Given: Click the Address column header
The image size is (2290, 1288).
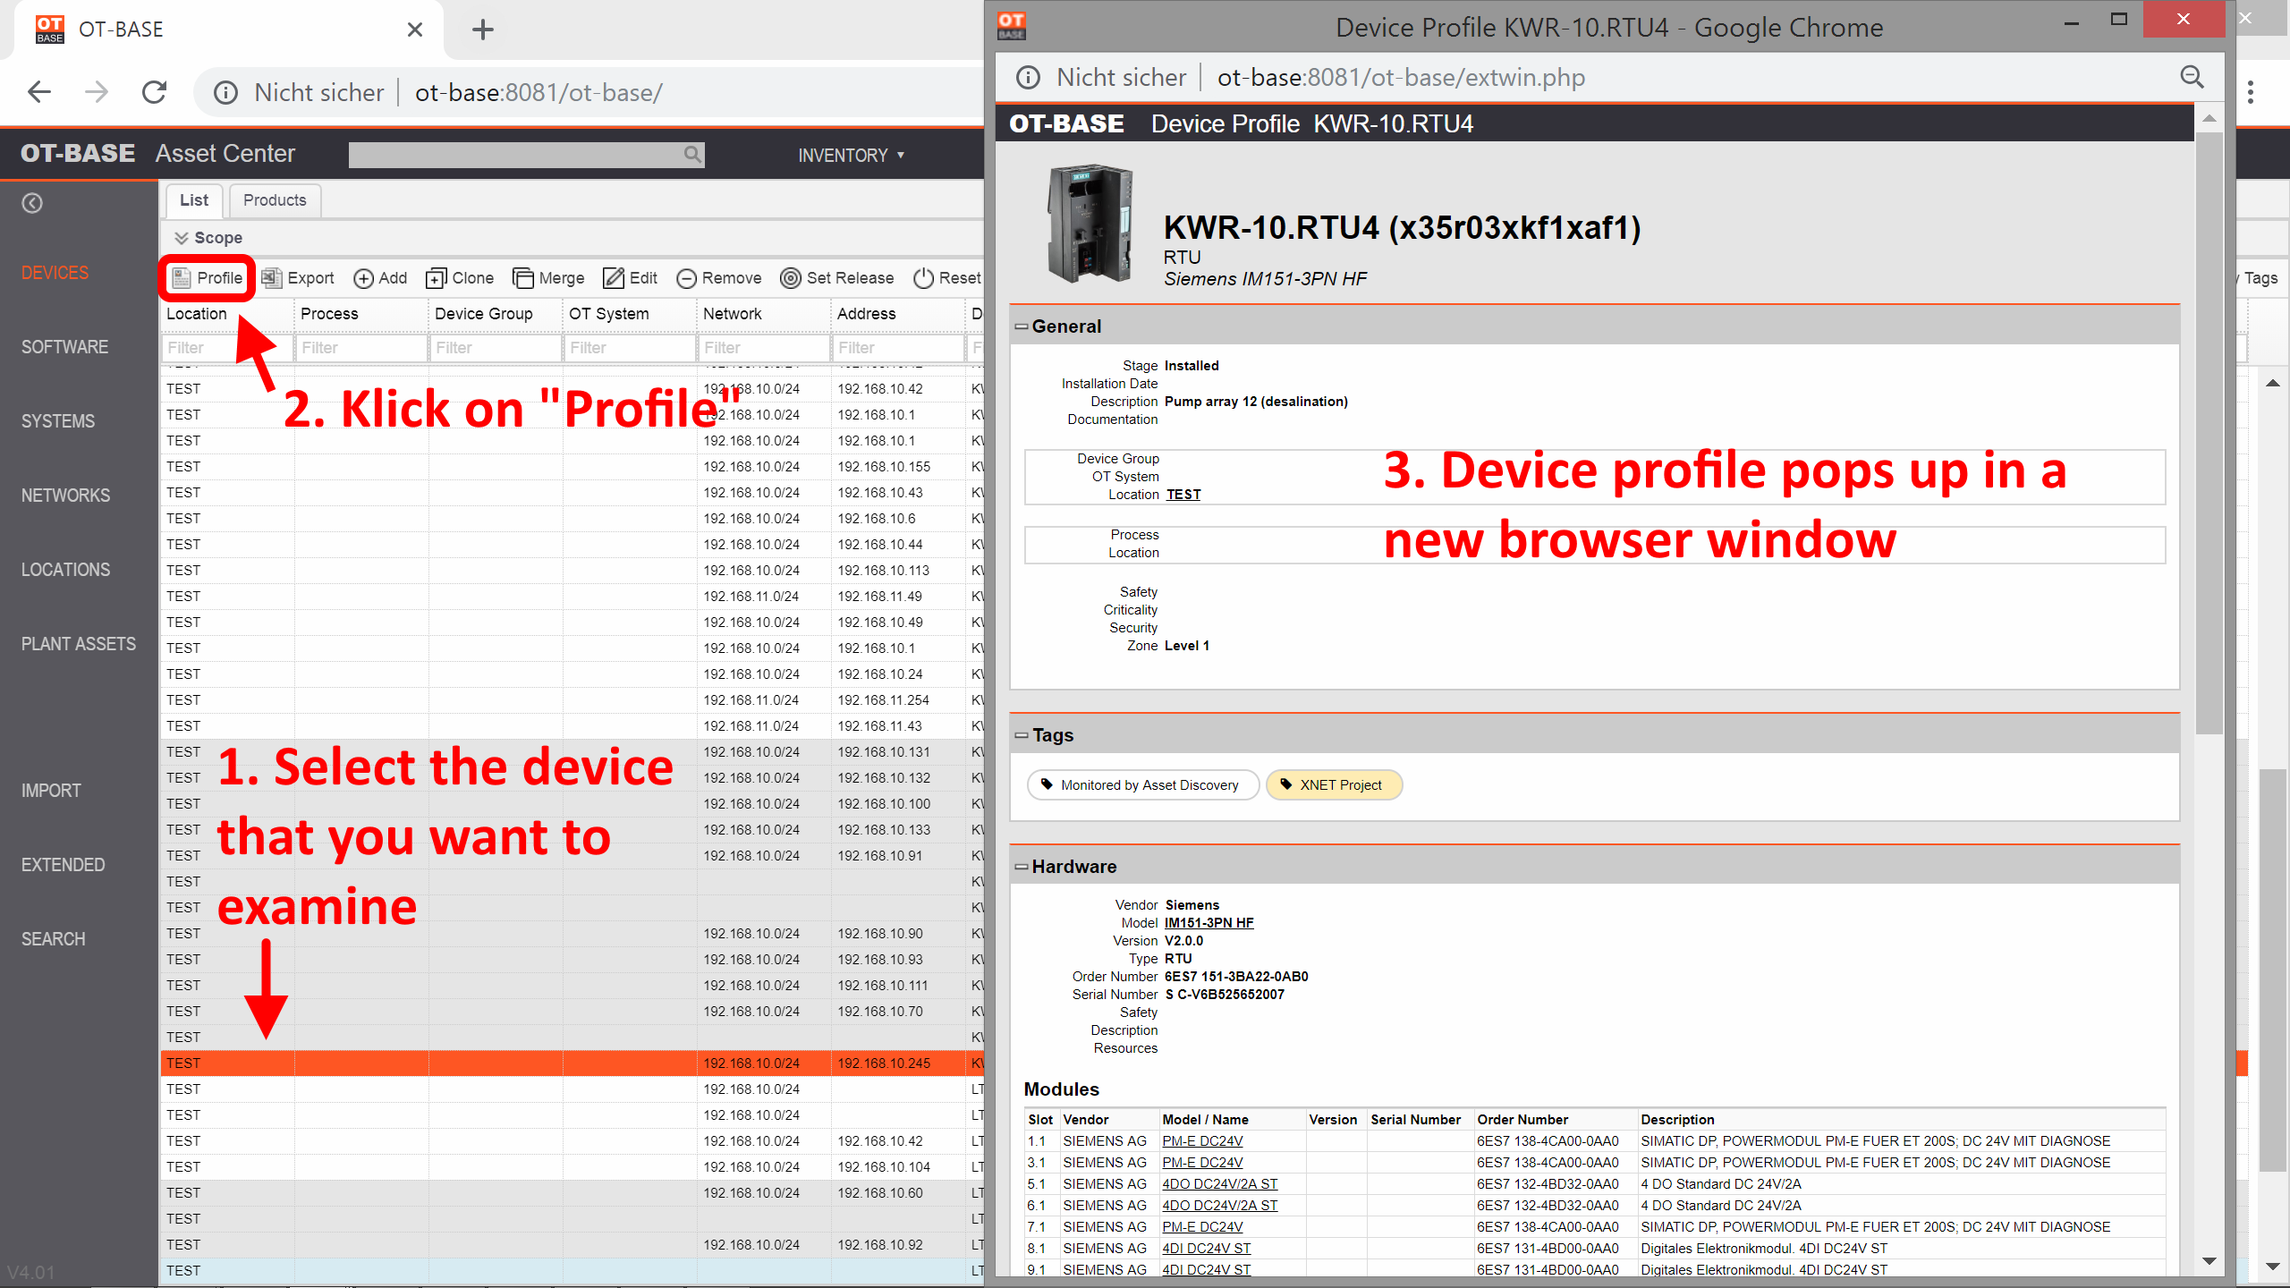Looking at the screenshot, I should [x=898, y=314].
